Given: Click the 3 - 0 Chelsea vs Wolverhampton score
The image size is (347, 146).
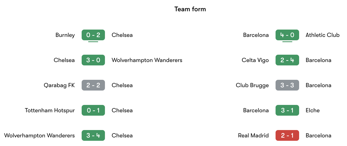Looking at the screenshot, I should coord(93,60).
